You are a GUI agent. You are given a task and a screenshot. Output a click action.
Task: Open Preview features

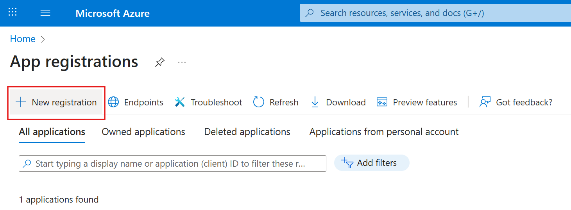(417, 102)
